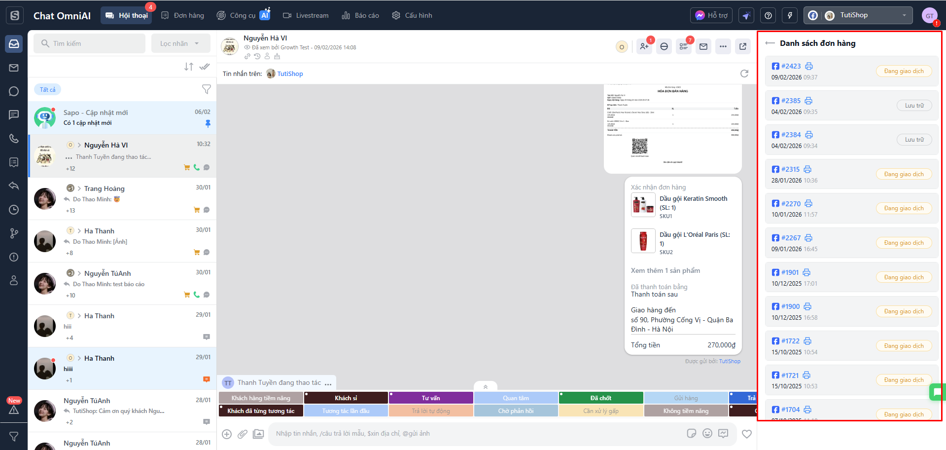This screenshot has width=946, height=450.
Task: Open the person icon in left sidebar
Action: point(14,281)
